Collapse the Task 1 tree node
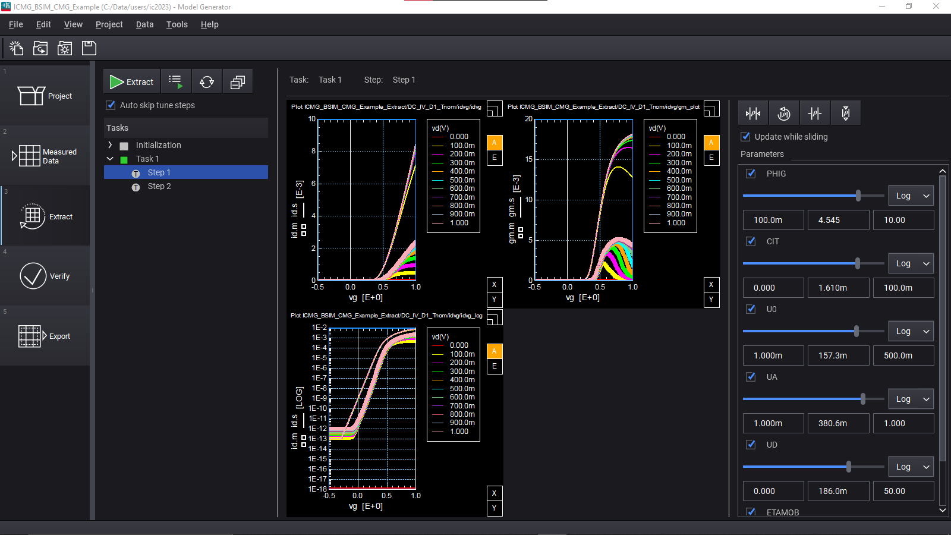Viewport: 951px width, 535px height. [110, 159]
